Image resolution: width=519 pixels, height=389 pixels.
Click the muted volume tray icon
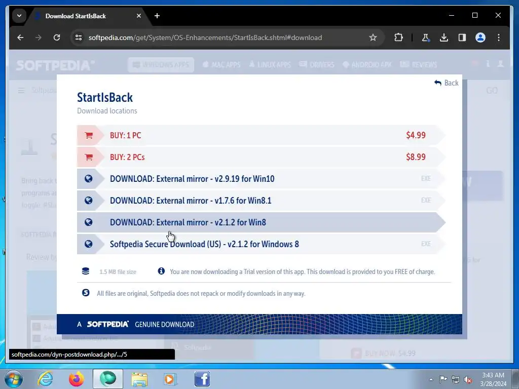click(x=468, y=380)
